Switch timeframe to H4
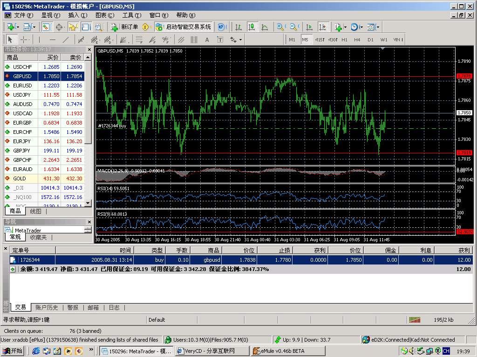Screen dimensions: 477x357 (x=357, y=40)
